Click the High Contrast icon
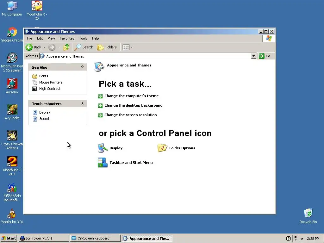This screenshot has height=243, width=324. click(35, 89)
